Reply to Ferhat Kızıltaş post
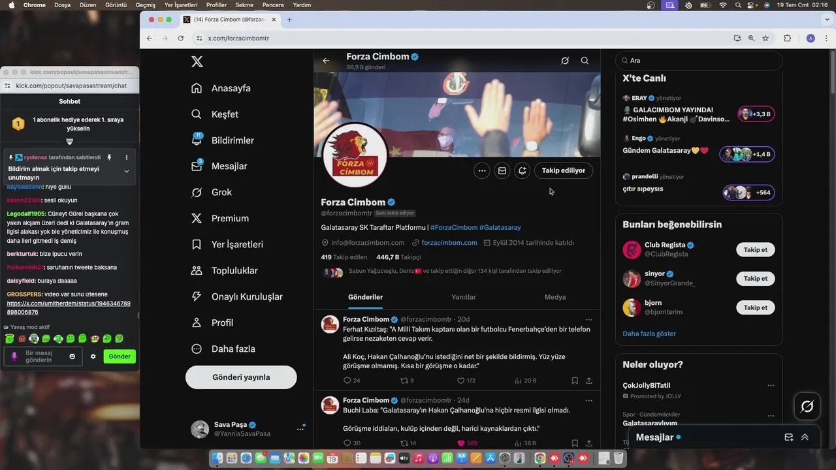836x470 pixels. pos(351,381)
